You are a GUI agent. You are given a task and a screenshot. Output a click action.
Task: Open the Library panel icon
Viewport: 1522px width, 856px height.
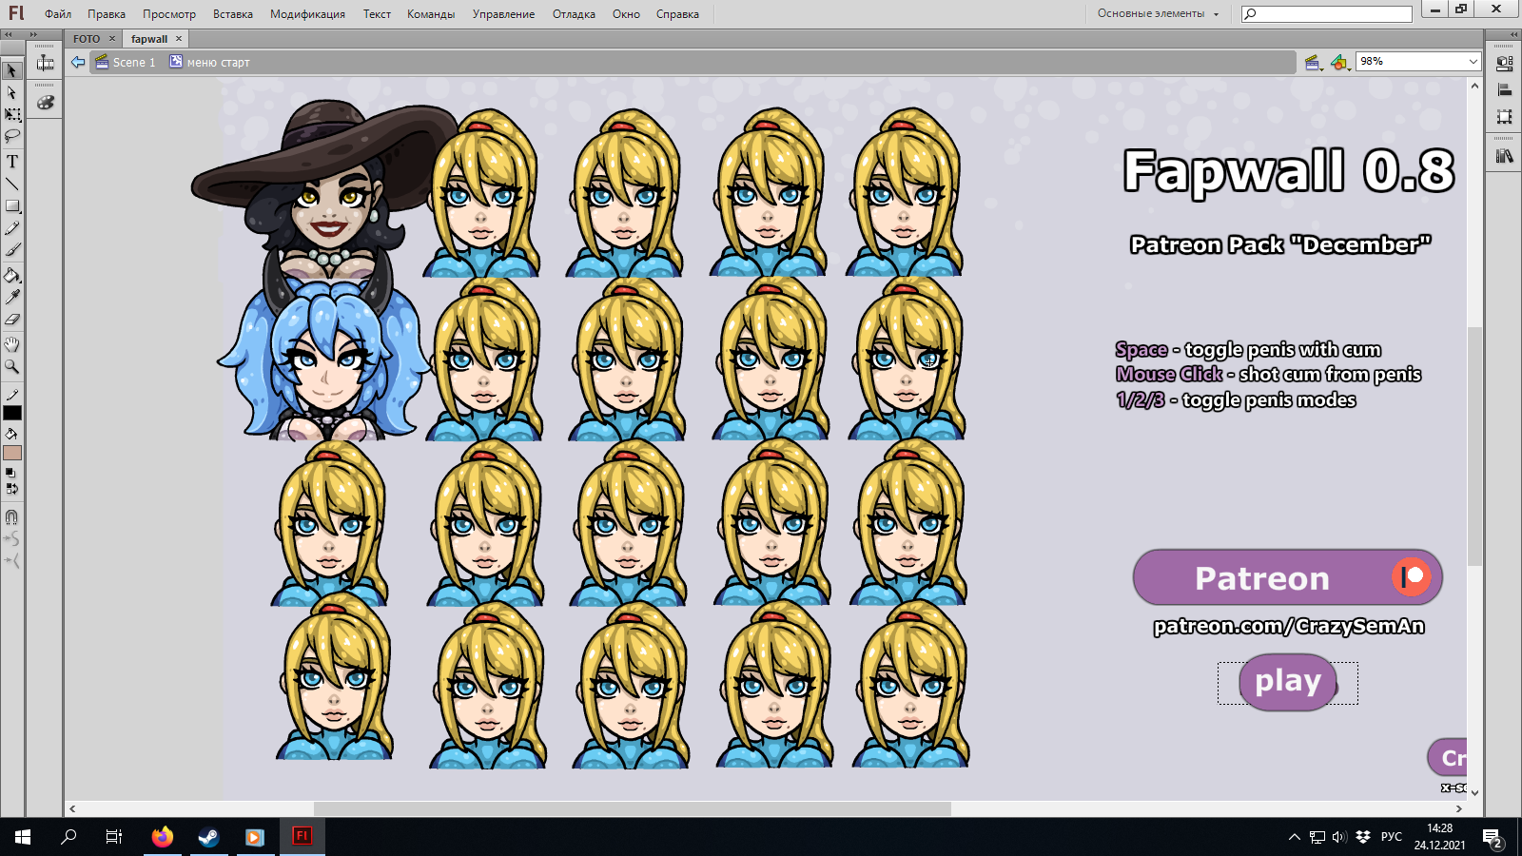(1504, 156)
